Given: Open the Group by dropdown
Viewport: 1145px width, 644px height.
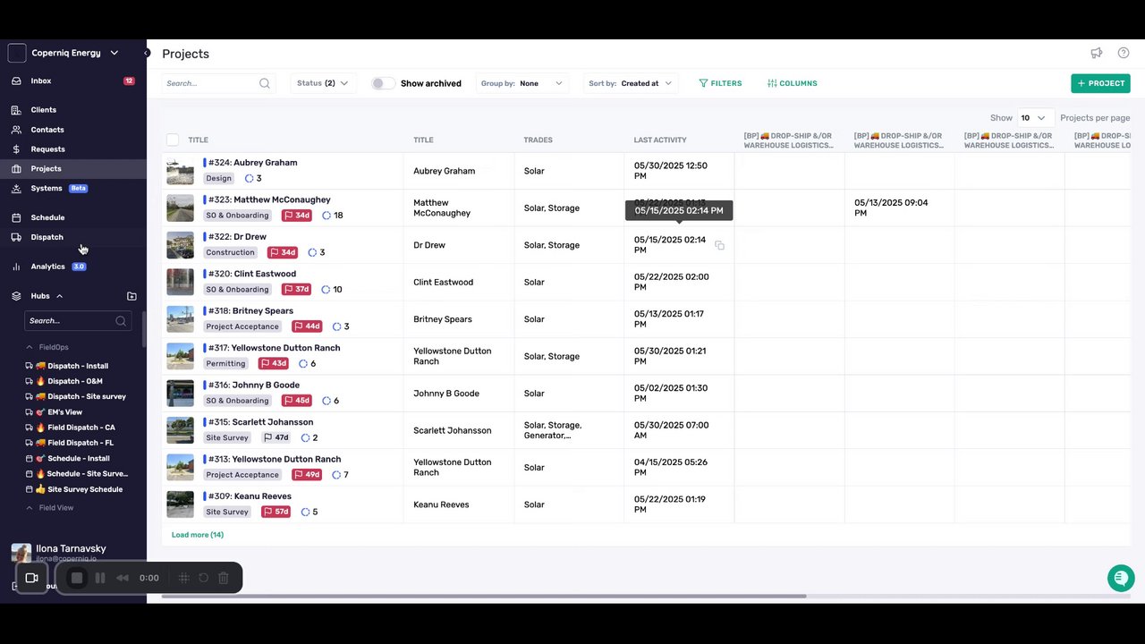Looking at the screenshot, I should [x=522, y=83].
